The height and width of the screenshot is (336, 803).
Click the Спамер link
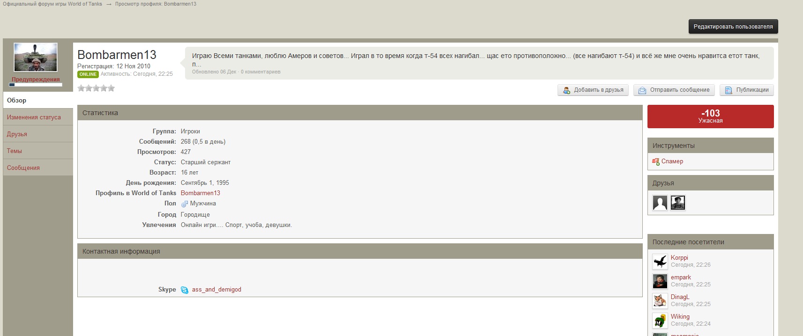point(672,161)
